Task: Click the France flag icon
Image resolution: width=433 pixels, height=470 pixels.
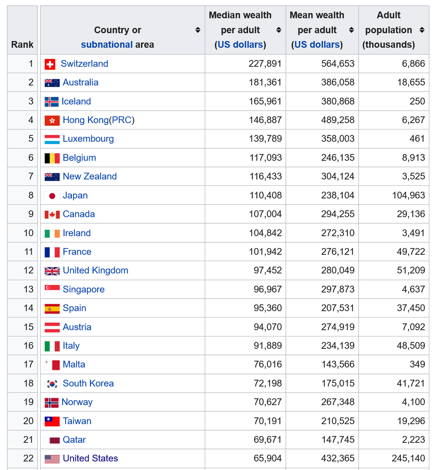Action: coord(52,253)
